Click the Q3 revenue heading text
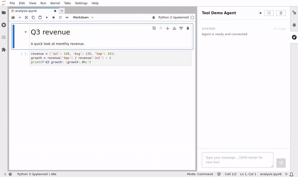Viewport: 298px width, 177px height. point(50,32)
